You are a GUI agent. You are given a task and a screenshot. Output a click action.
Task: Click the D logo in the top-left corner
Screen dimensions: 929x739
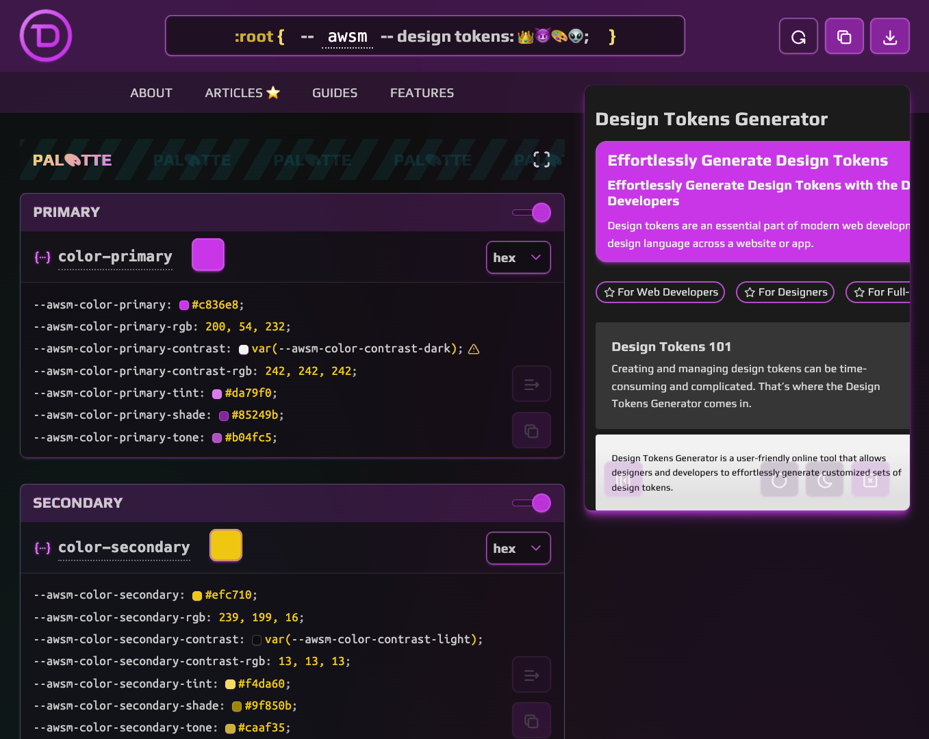(x=45, y=36)
